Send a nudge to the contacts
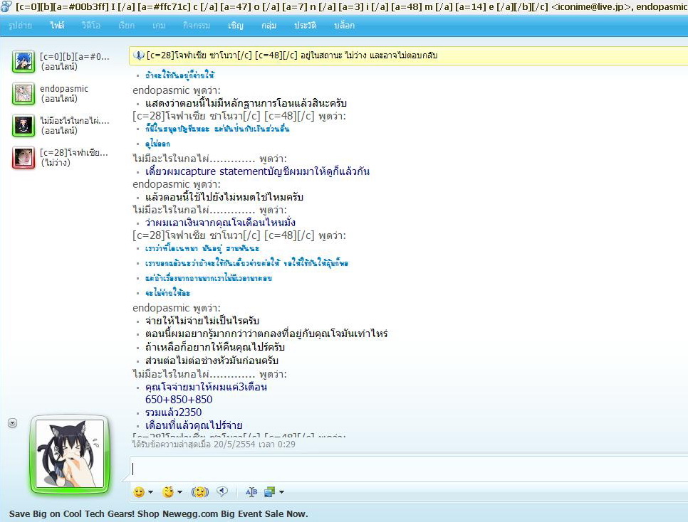The image size is (688, 522). (x=200, y=492)
